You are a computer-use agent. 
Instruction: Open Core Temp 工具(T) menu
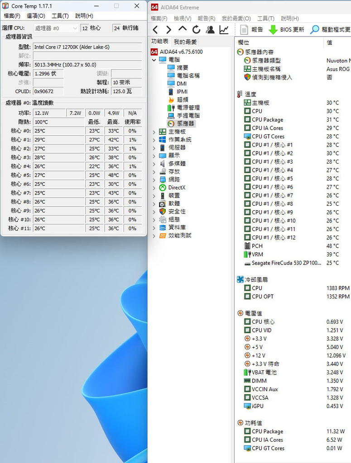click(x=60, y=16)
